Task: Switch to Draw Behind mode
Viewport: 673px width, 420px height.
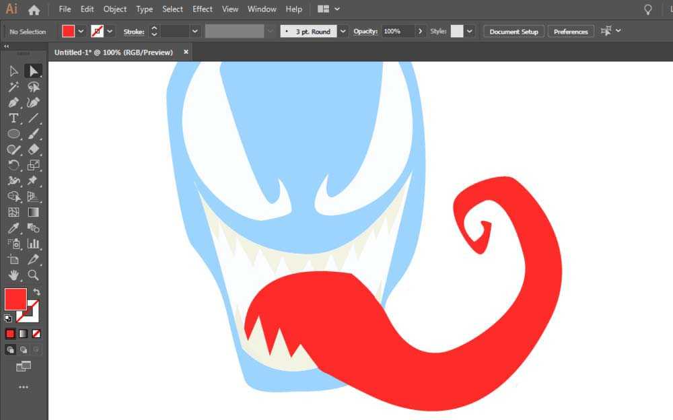Action: (x=24, y=350)
